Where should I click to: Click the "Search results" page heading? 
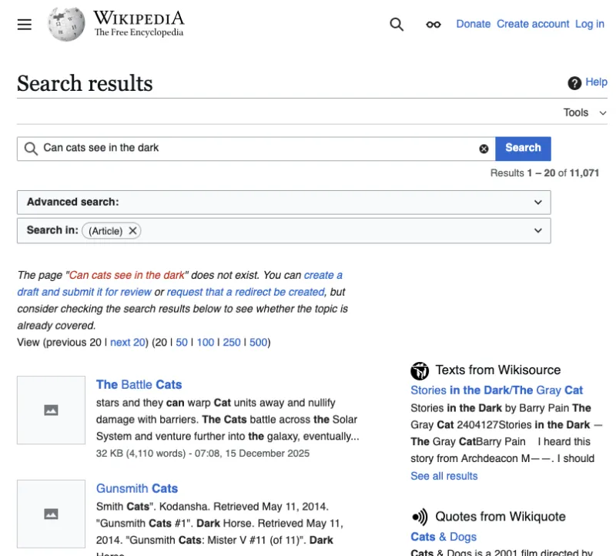point(85,83)
